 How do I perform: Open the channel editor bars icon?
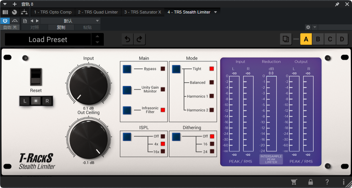(x=5, y=12)
